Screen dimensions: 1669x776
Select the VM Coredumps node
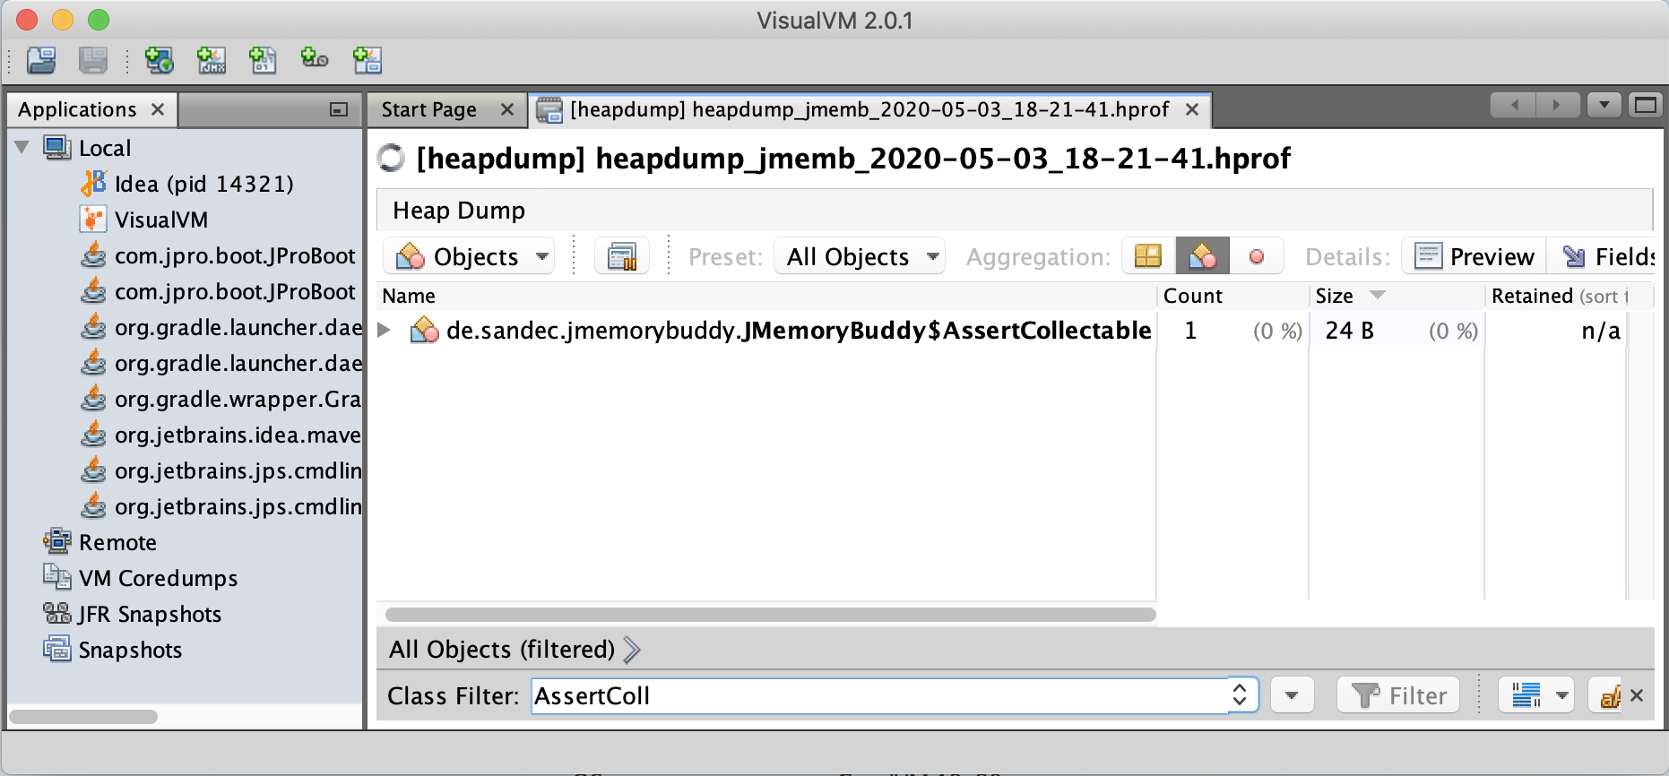point(158,578)
